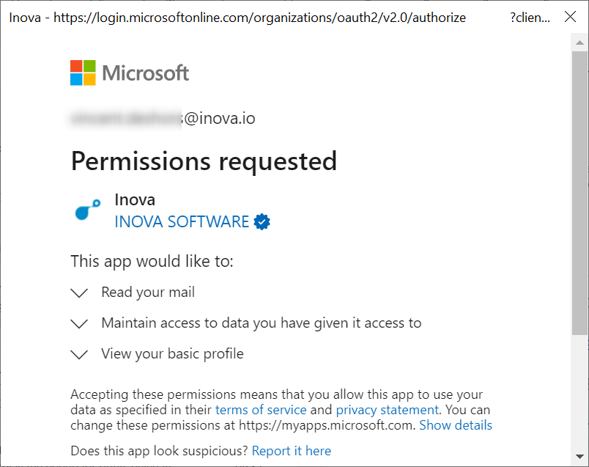Click the blue verified publisher badge

[262, 221]
